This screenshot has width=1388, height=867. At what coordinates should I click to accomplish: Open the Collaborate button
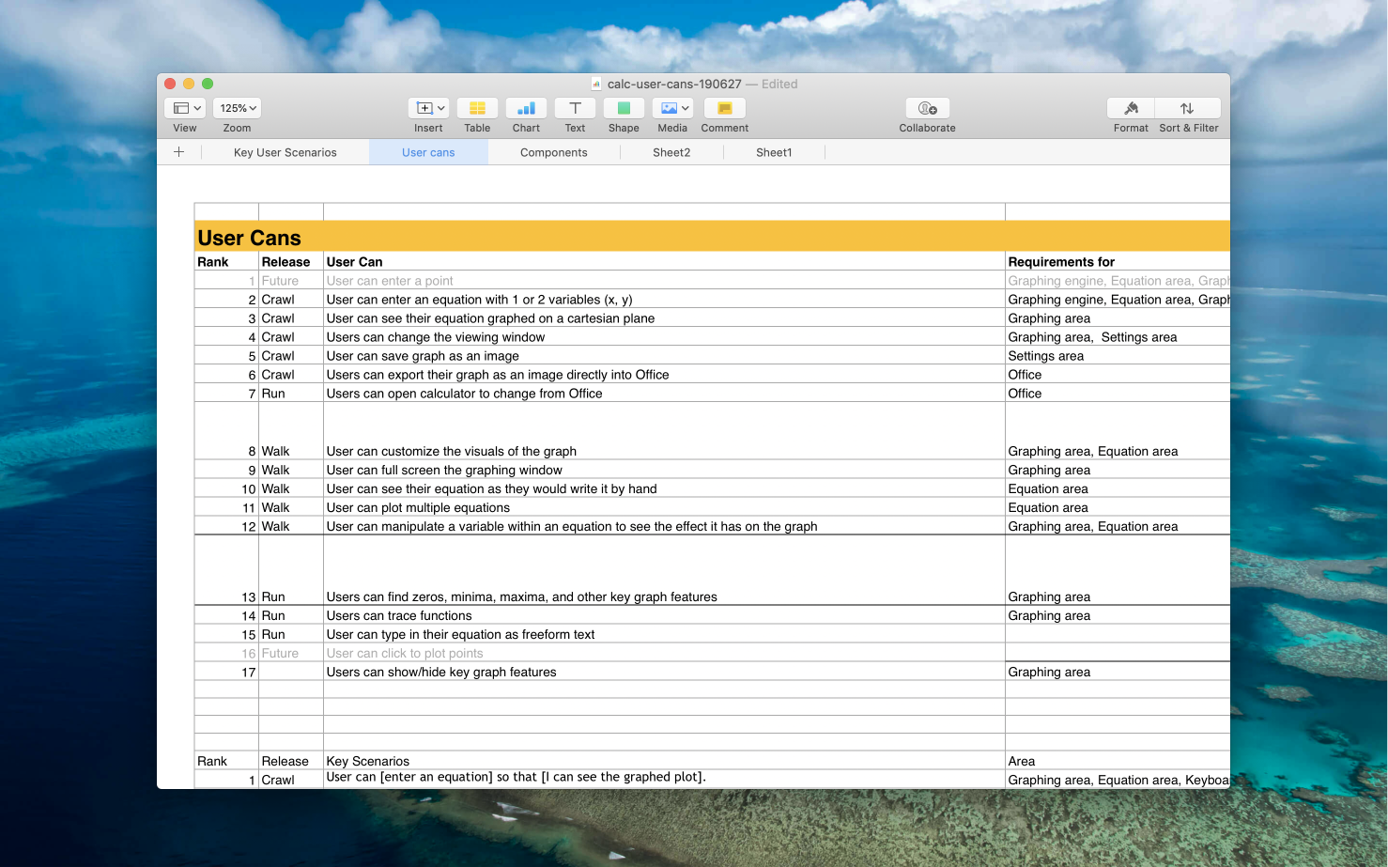coord(927,108)
